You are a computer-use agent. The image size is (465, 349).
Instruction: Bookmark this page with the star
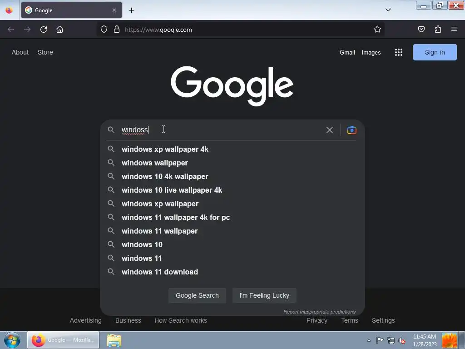pos(377,30)
